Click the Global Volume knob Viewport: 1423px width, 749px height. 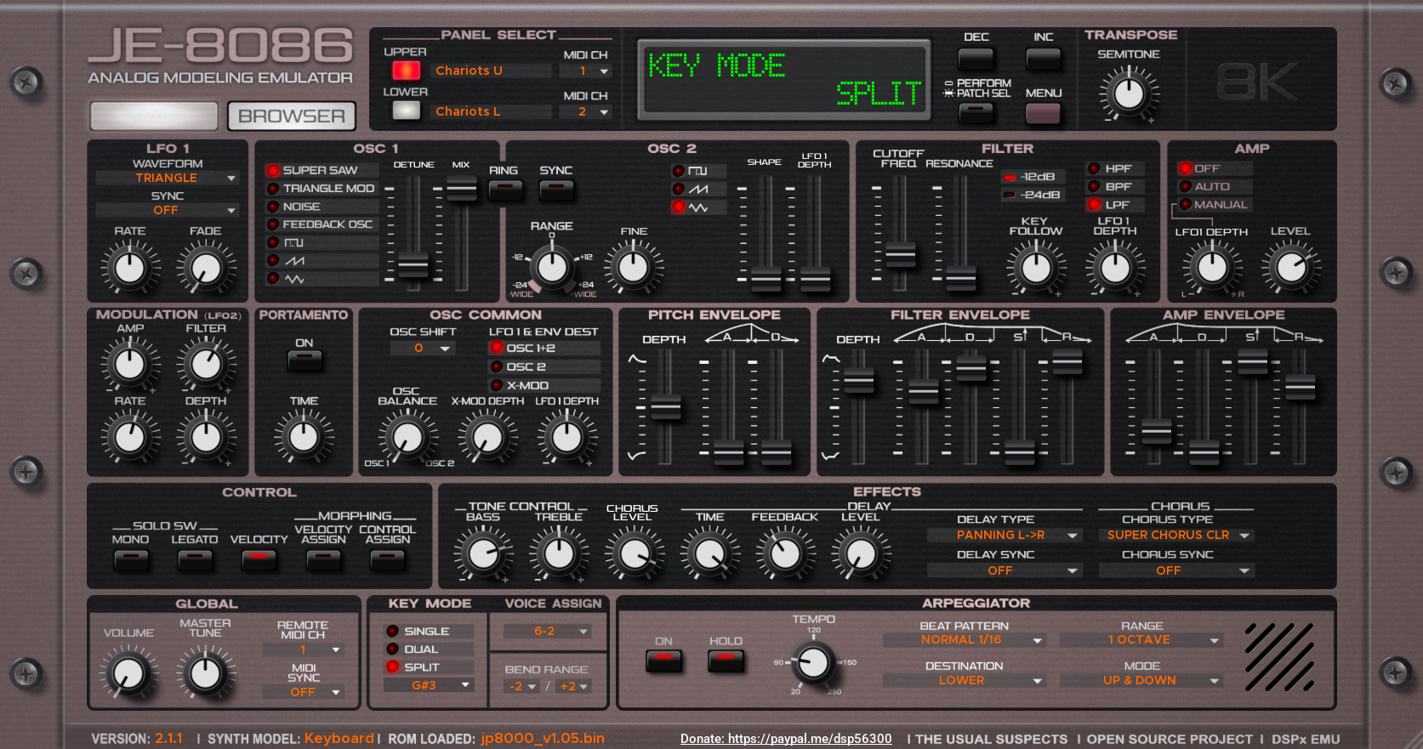[129, 673]
